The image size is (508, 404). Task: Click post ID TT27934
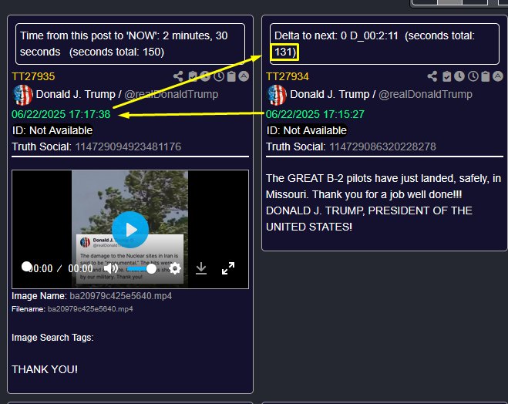coord(288,76)
